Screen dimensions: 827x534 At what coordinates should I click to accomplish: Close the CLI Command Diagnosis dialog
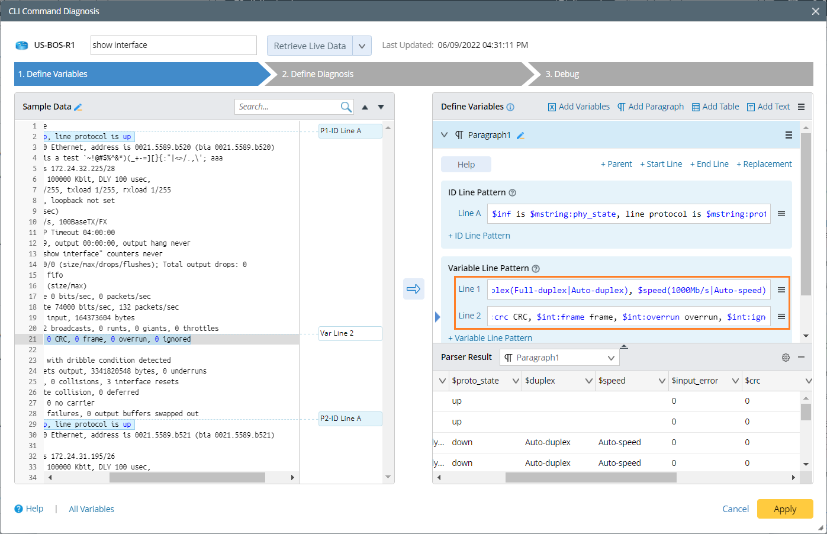coord(815,11)
